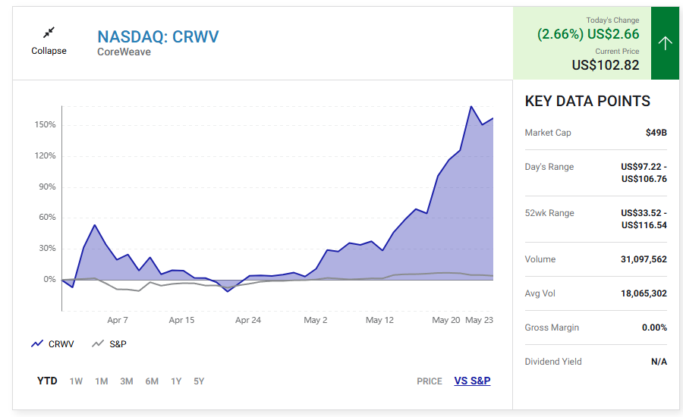
Task: Click the 30% y-axis label
Action: point(48,249)
